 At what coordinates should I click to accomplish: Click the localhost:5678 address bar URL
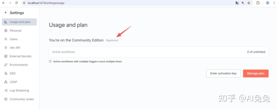click(x=46, y=3)
